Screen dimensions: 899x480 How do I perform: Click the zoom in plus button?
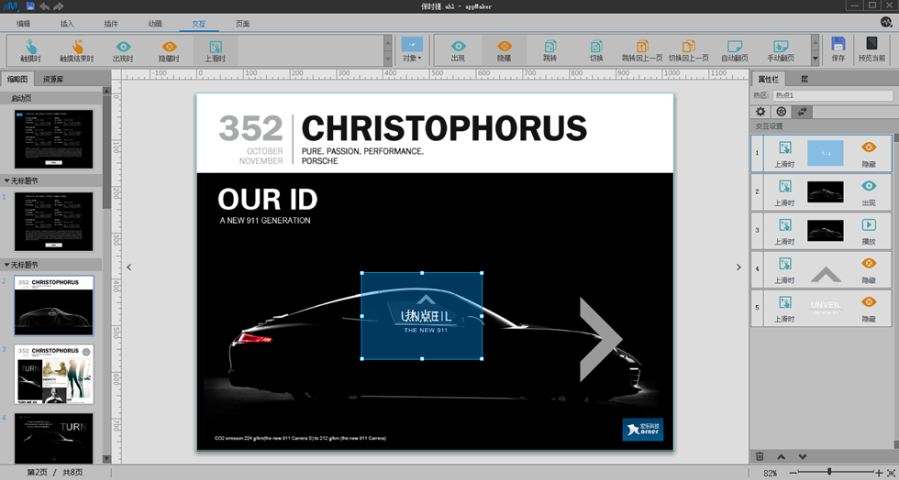tap(879, 473)
